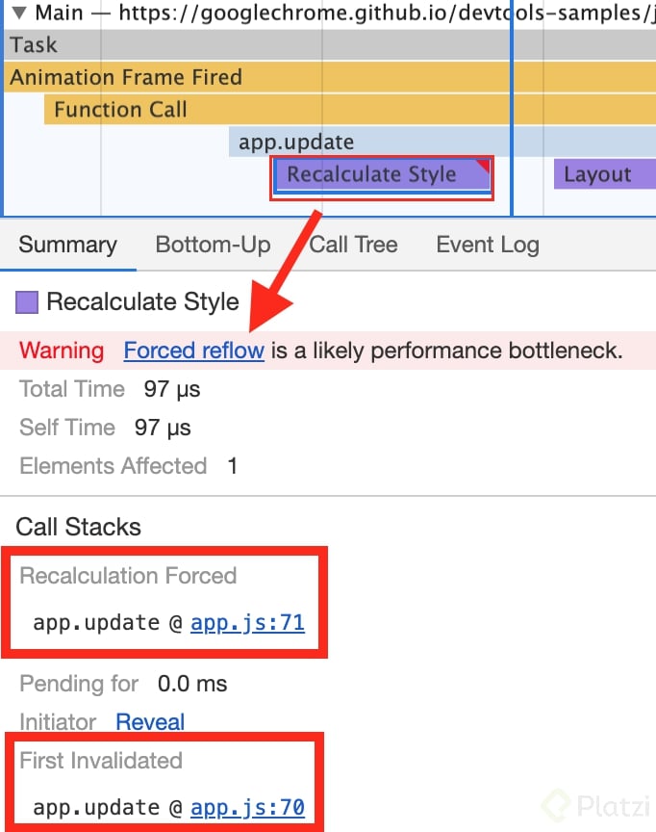Open the Summary tab

[67, 245]
